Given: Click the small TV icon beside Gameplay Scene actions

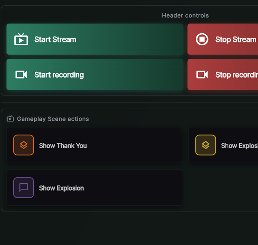Looking at the screenshot, I should coord(10,119).
